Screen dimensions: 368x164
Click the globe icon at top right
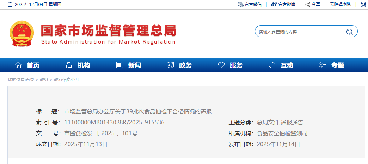click(363, 5)
